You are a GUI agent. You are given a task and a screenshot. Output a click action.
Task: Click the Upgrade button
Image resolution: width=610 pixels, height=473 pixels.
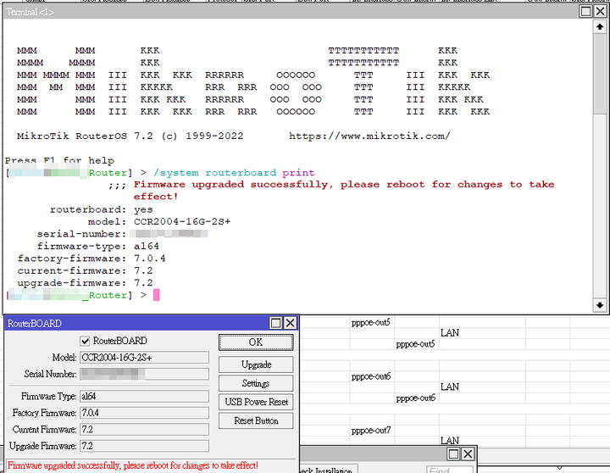[256, 364]
